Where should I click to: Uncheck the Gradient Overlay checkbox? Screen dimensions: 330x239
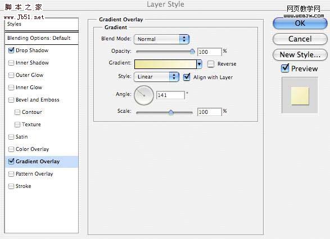11,161
